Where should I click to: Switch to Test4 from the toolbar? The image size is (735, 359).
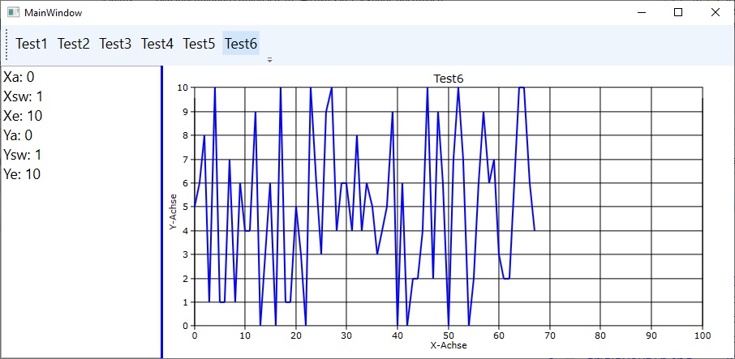click(x=157, y=44)
